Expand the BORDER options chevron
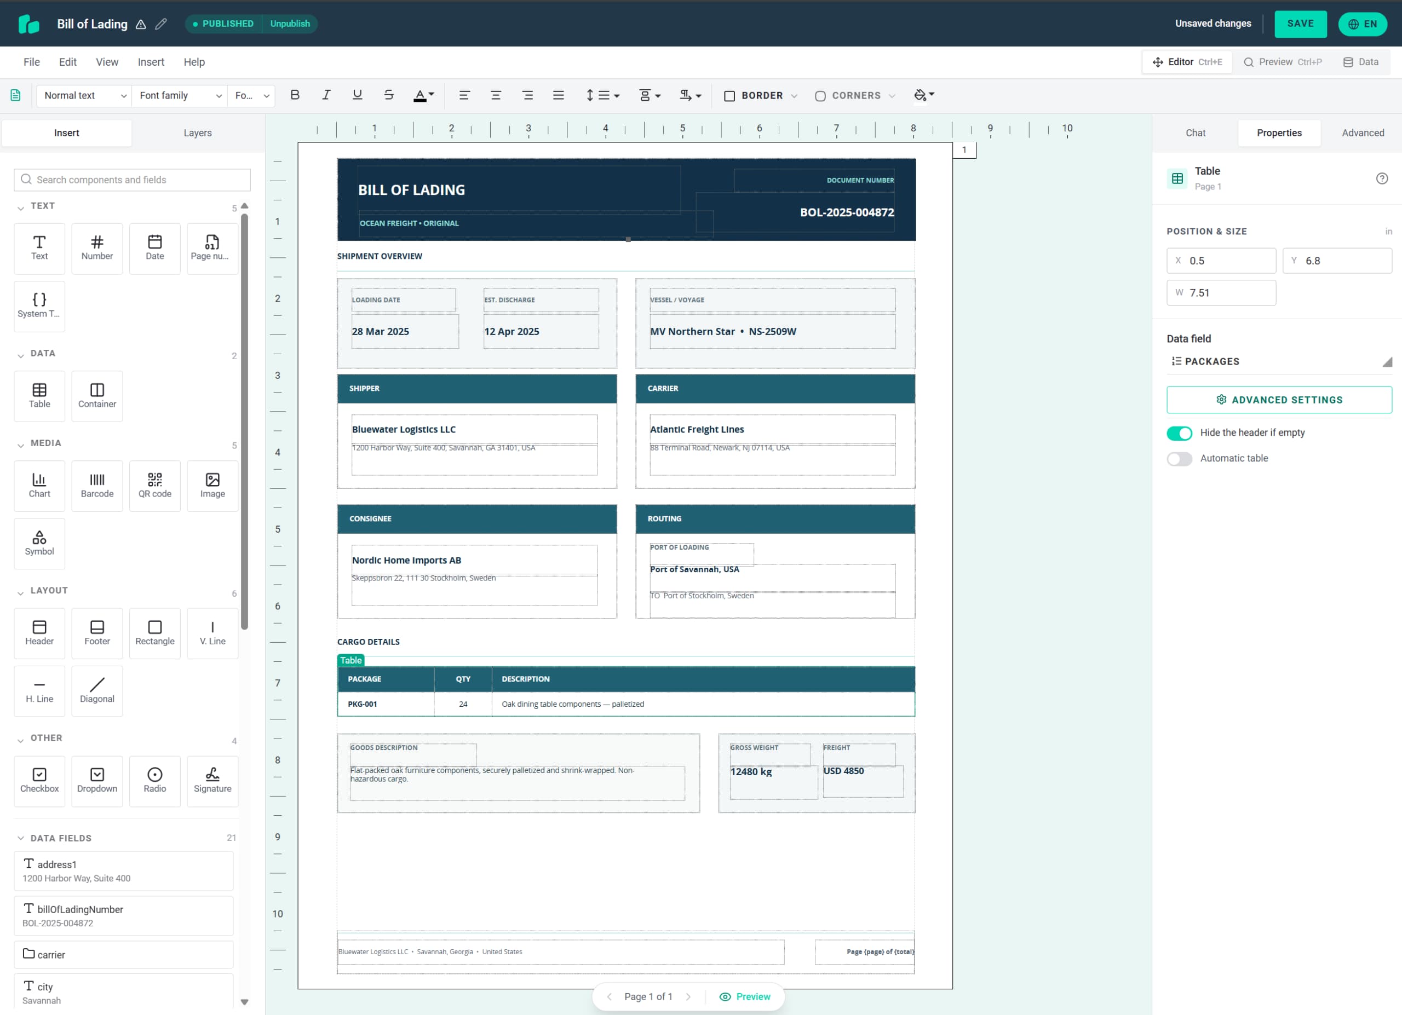1402x1015 pixels. [794, 96]
